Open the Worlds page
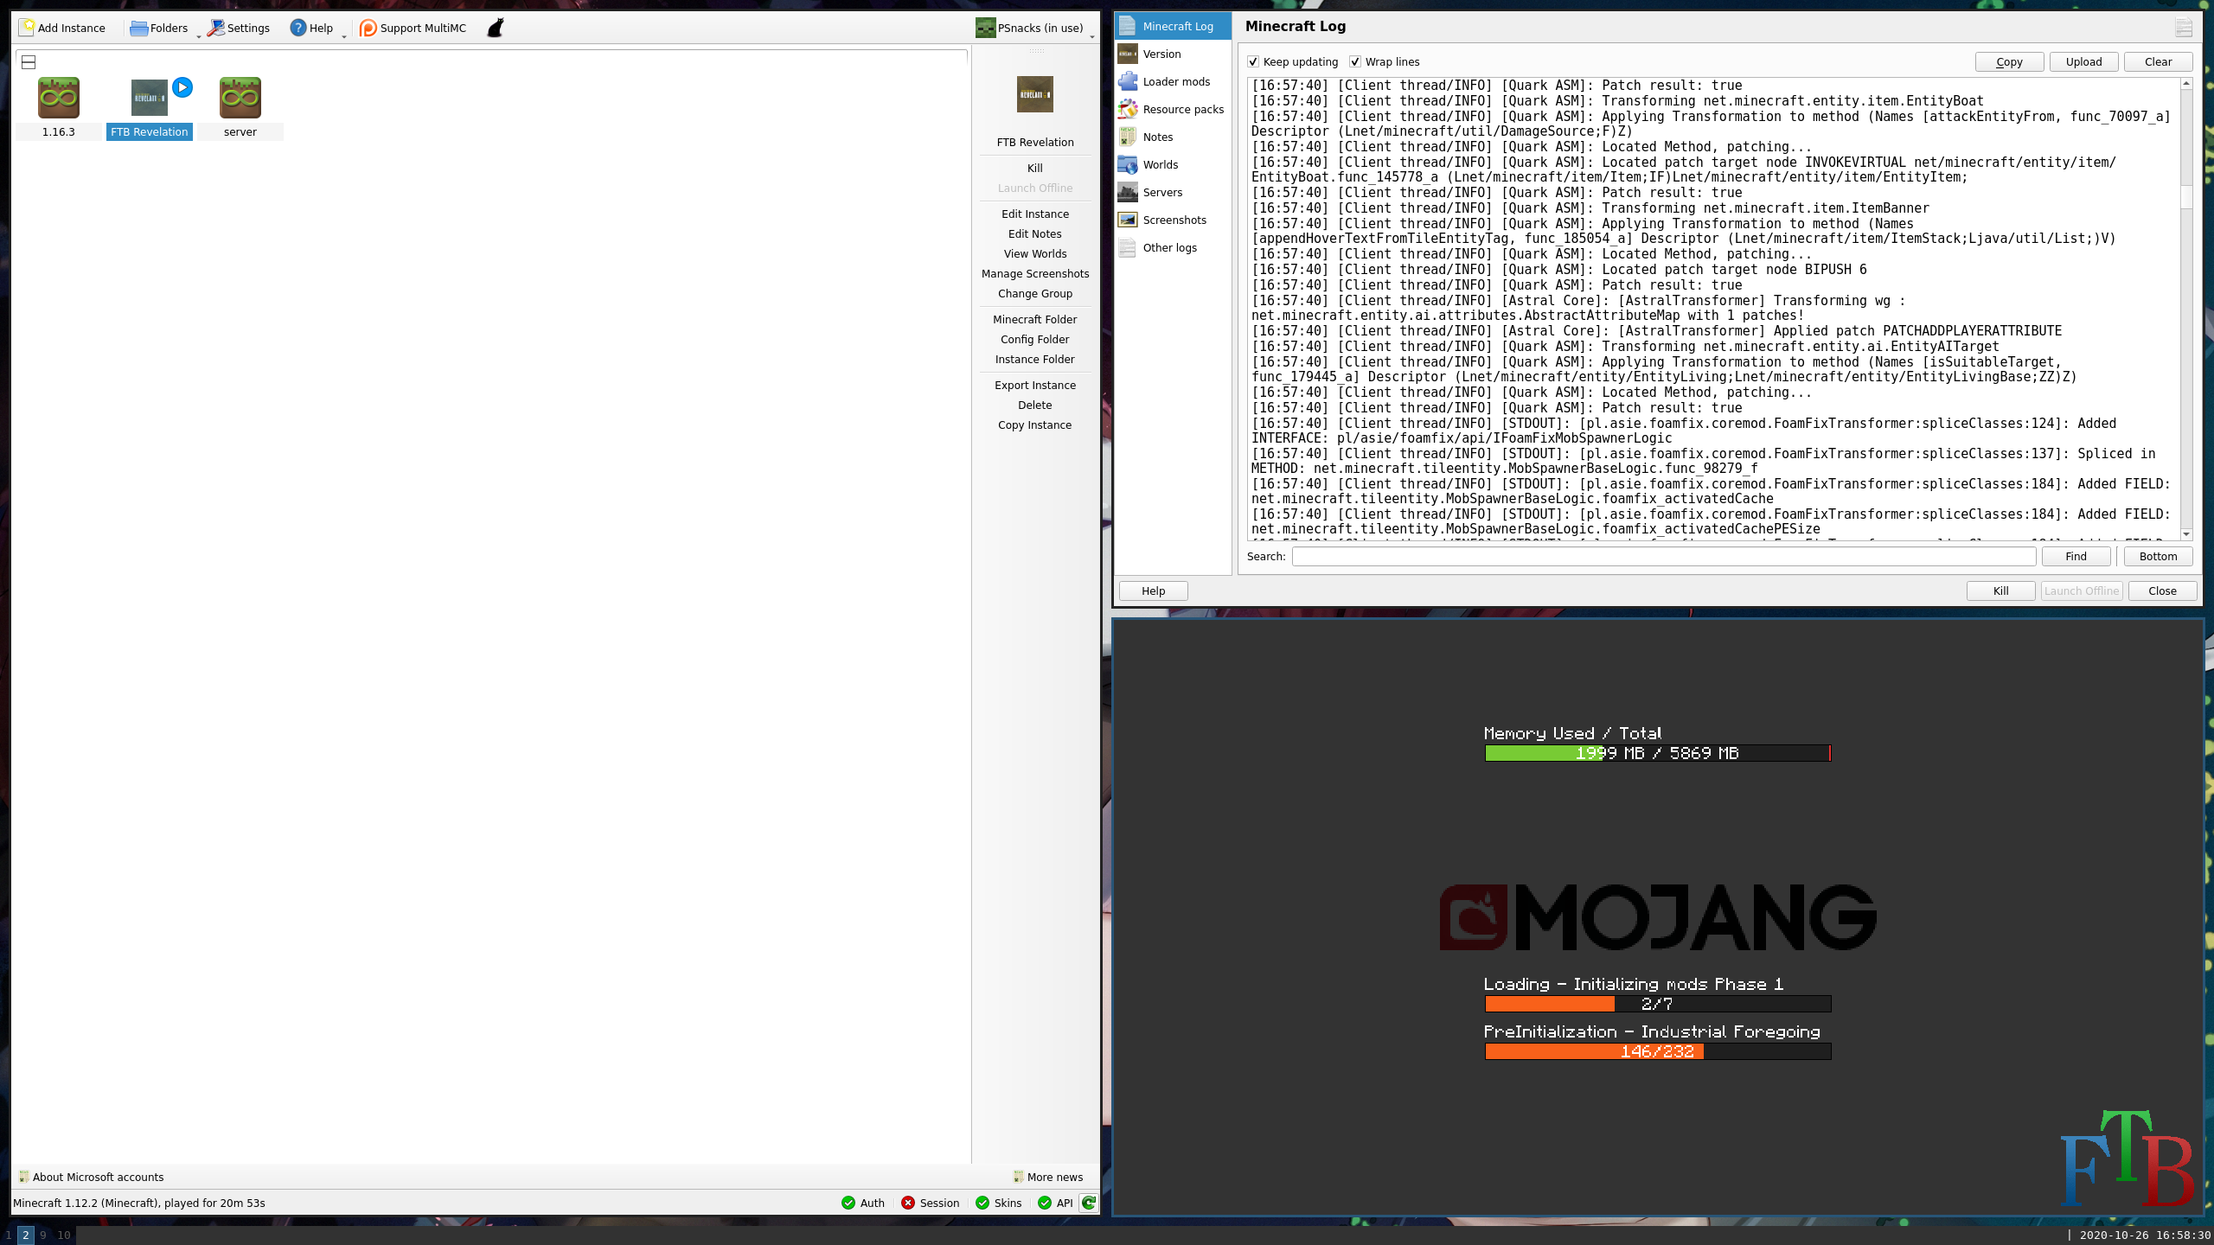This screenshot has height=1245, width=2214. click(x=1160, y=164)
